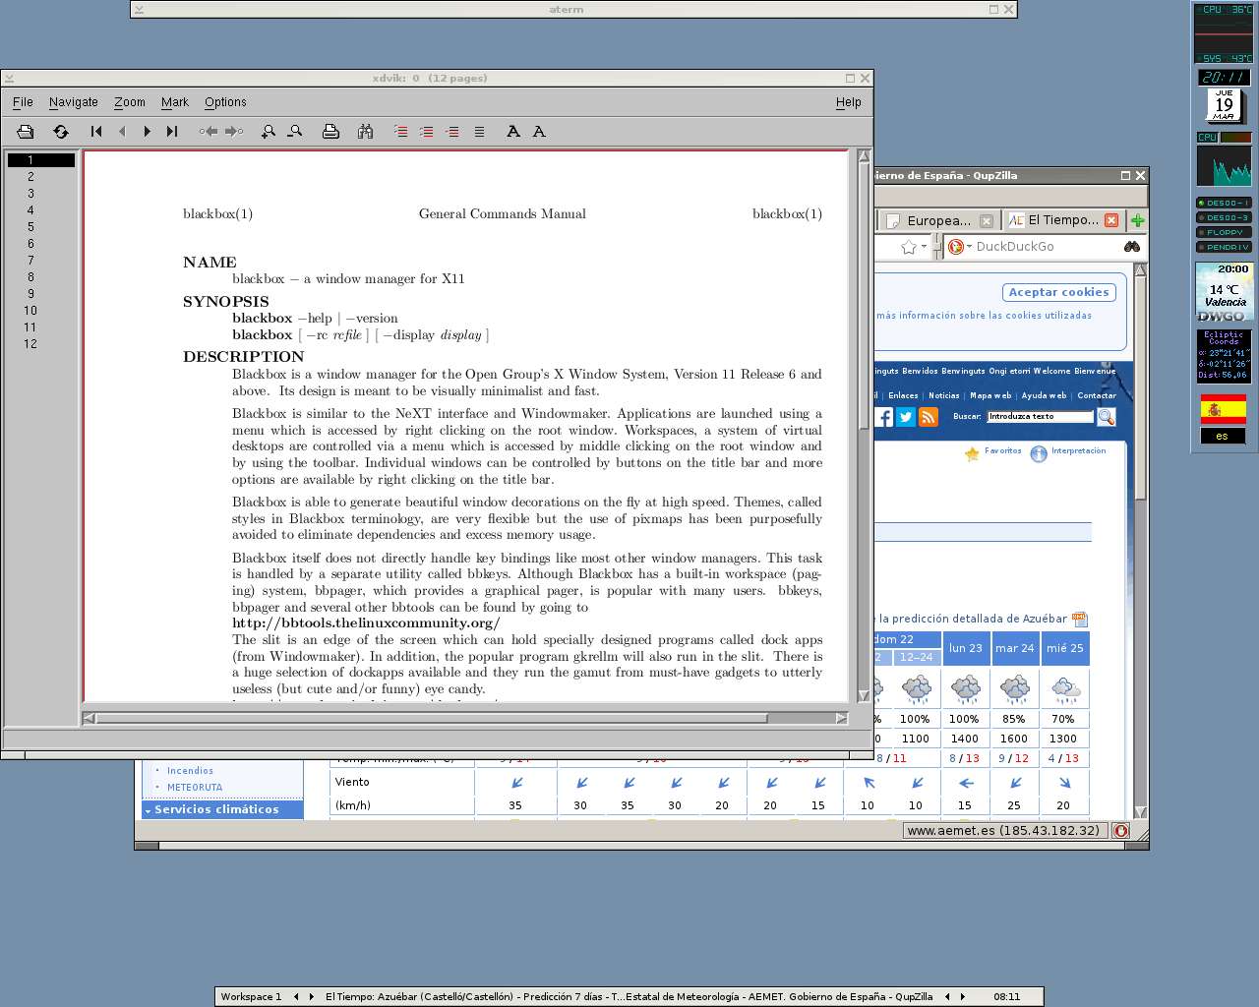Open the Options menu in xdvik
Image resolution: width=1259 pixels, height=1007 pixels.
click(x=225, y=102)
